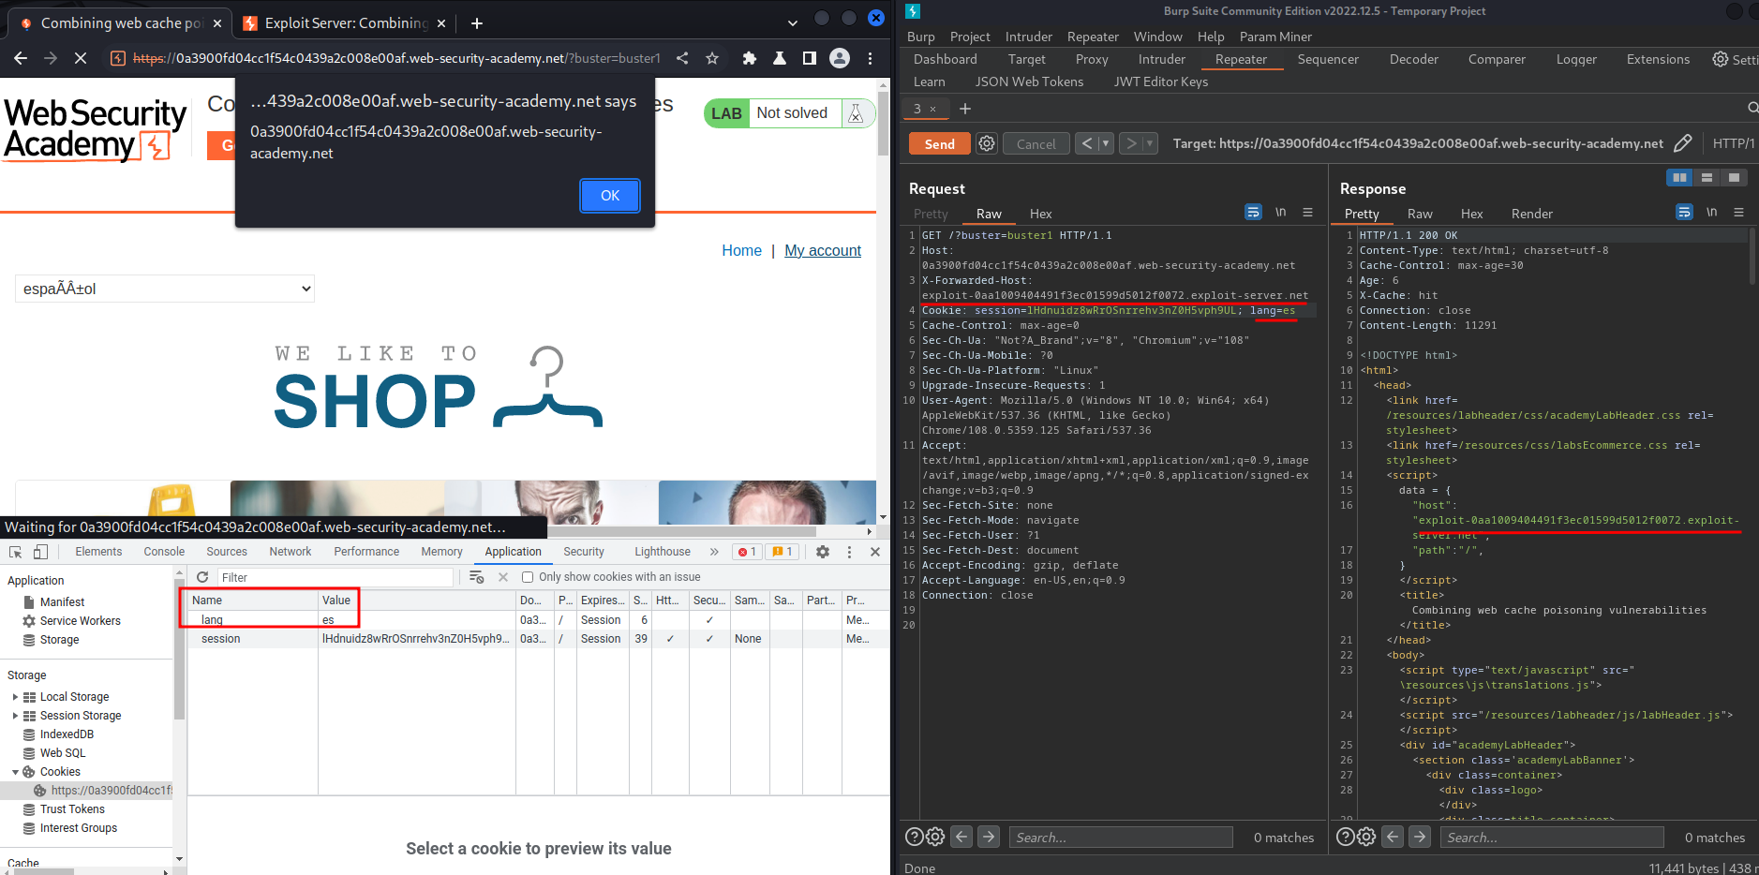Viewport: 1759px width, 875px height.
Task: Open the back-history dropdown arrow in Repeater
Action: tap(1106, 143)
